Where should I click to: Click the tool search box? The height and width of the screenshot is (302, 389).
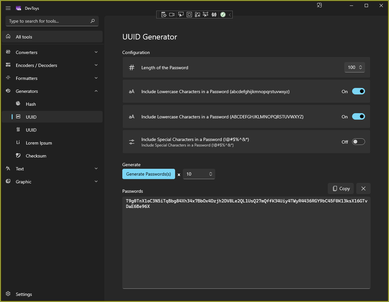coord(52,21)
